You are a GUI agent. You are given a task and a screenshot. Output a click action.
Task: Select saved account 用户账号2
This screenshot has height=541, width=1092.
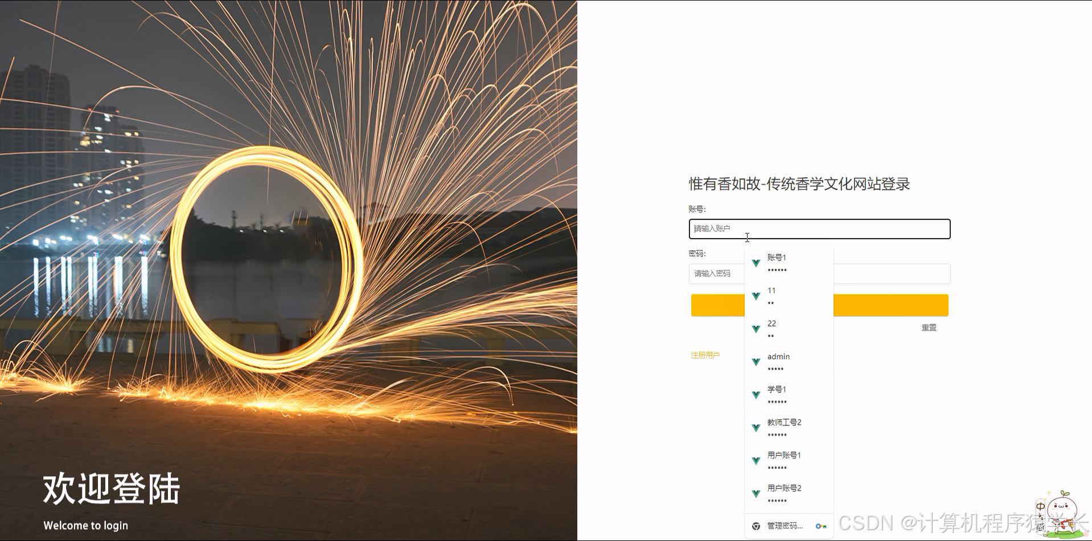click(789, 494)
